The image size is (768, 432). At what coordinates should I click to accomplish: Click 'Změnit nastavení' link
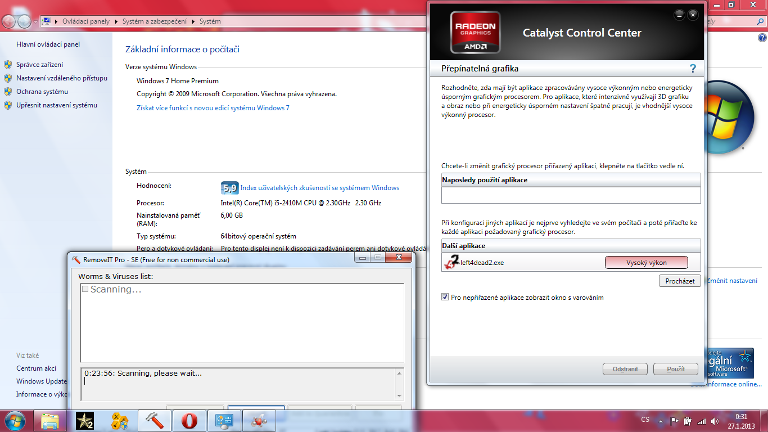(x=732, y=281)
